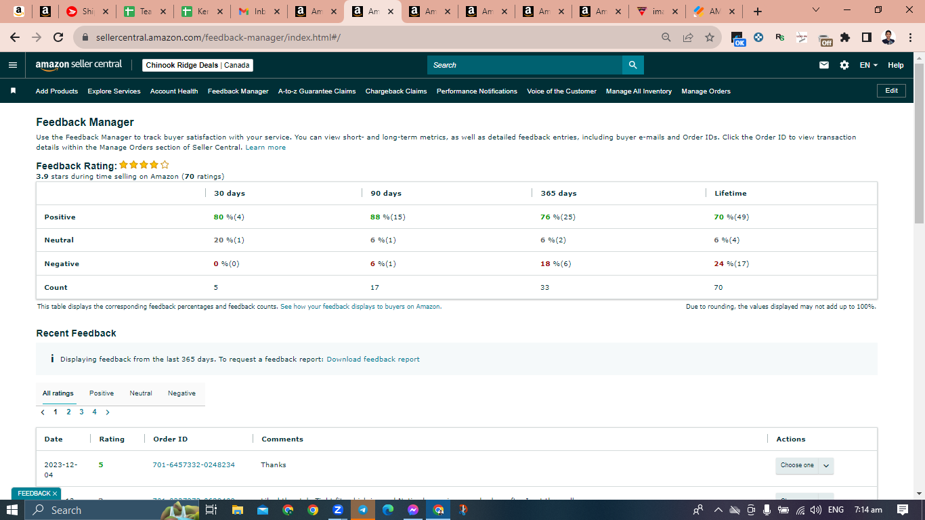Go to feedback page 2
Viewport: 925px width, 520px height.
point(68,412)
